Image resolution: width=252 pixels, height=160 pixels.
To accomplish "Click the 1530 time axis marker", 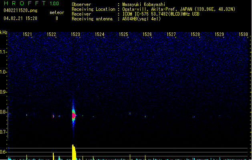I will (x=243, y=34).
